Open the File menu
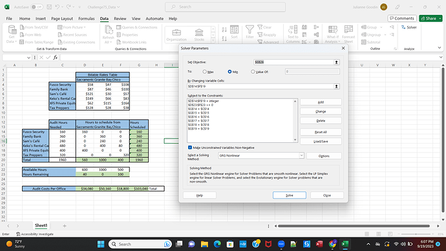The height and width of the screenshot is (251, 446). click(9, 19)
